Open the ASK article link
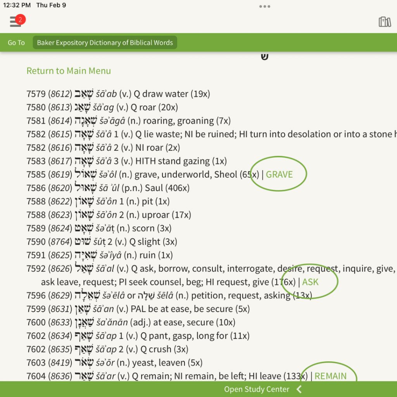 coord(310,282)
